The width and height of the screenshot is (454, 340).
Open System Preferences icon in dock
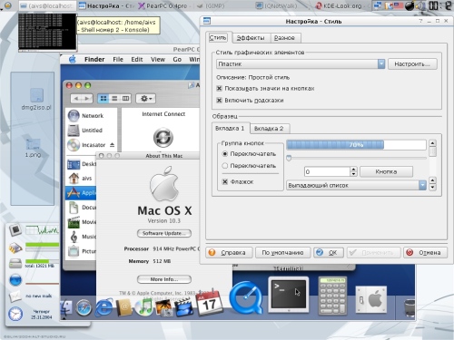[371, 299]
